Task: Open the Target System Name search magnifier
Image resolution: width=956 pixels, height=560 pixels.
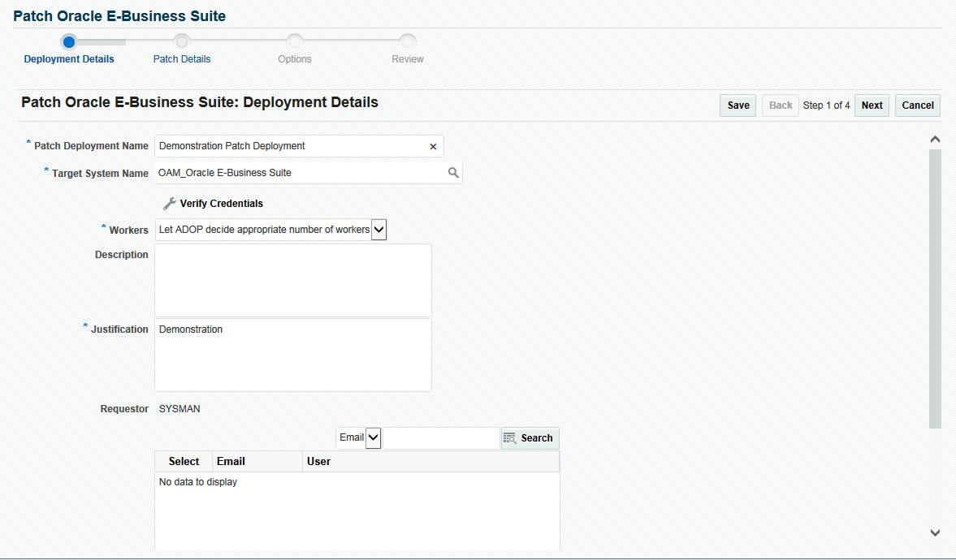Action: (453, 172)
